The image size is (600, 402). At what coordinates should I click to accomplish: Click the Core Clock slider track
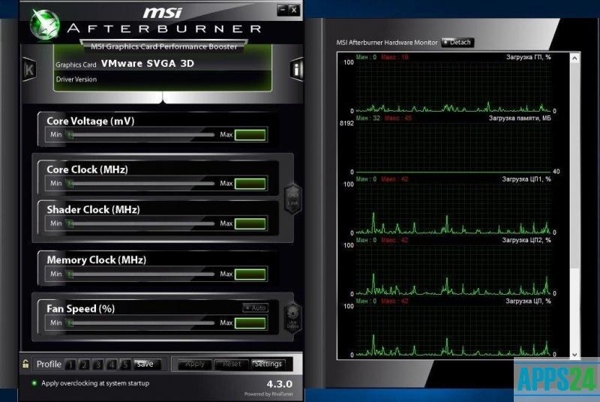[141, 184]
